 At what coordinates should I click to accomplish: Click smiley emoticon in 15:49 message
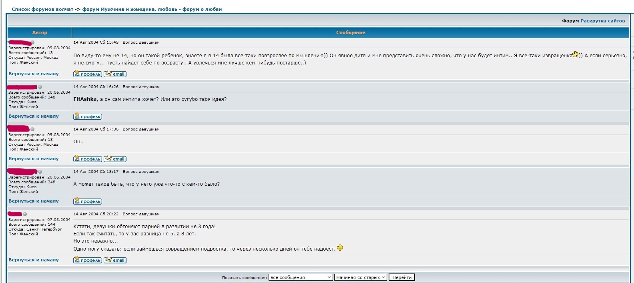(x=576, y=54)
